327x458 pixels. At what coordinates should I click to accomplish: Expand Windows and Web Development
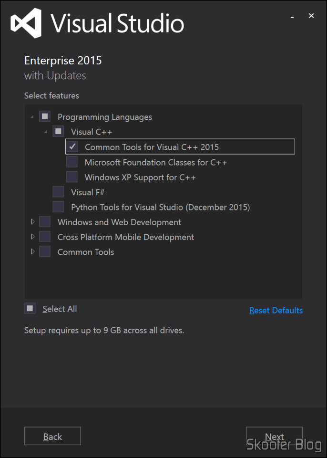[32, 221]
